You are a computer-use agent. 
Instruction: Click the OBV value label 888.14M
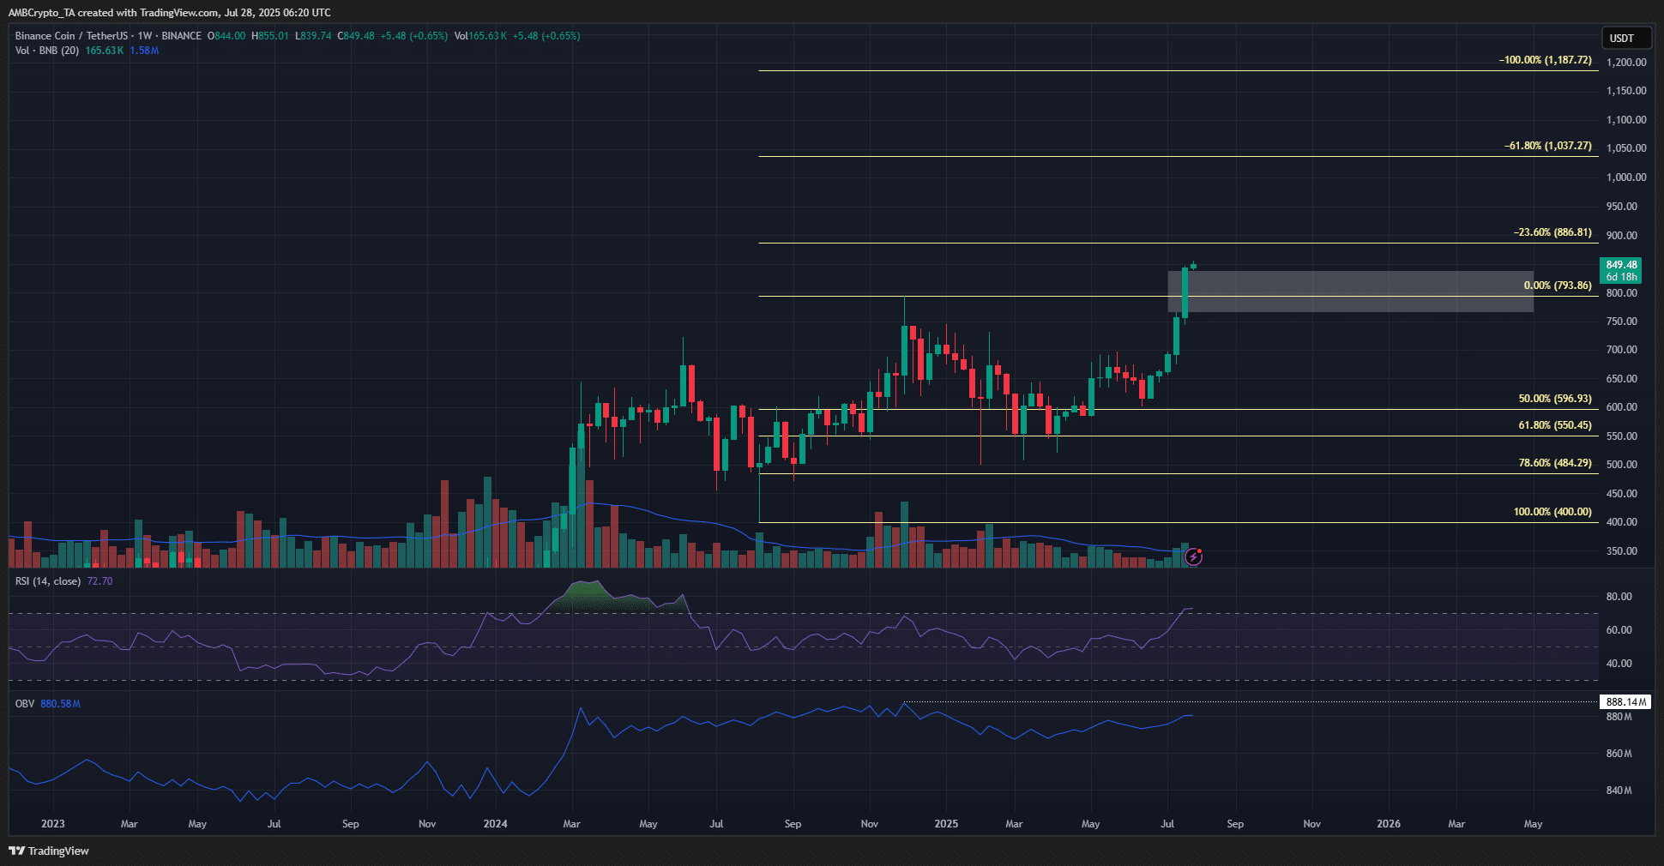click(x=1625, y=702)
